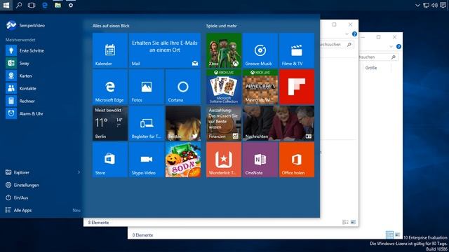The image size is (449, 252).
Task: Click network icon in system tray
Action: coord(427,5)
